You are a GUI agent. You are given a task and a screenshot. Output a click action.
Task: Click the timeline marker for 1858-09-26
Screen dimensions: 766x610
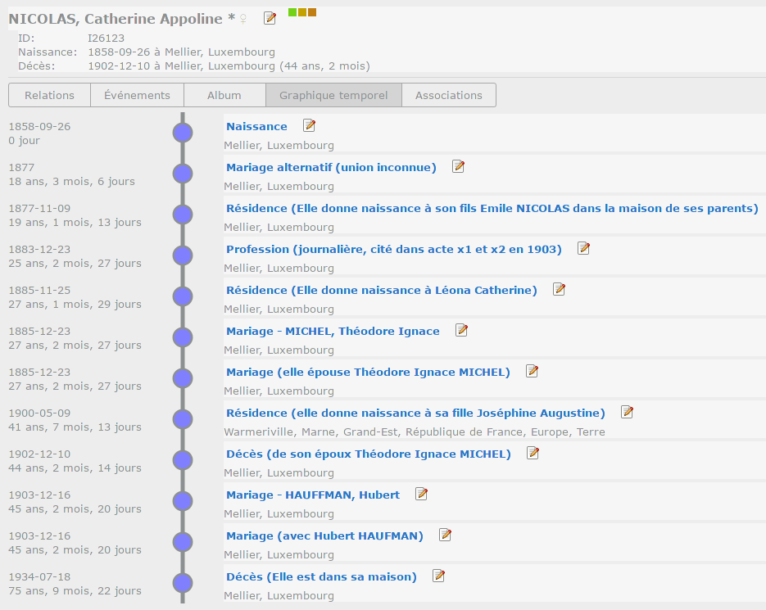[183, 133]
